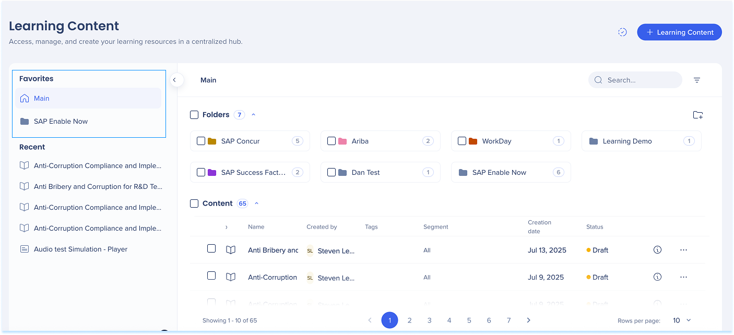Open Audio test Simulation - Player recent item
The height and width of the screenshot is (335, 734).
80,249
